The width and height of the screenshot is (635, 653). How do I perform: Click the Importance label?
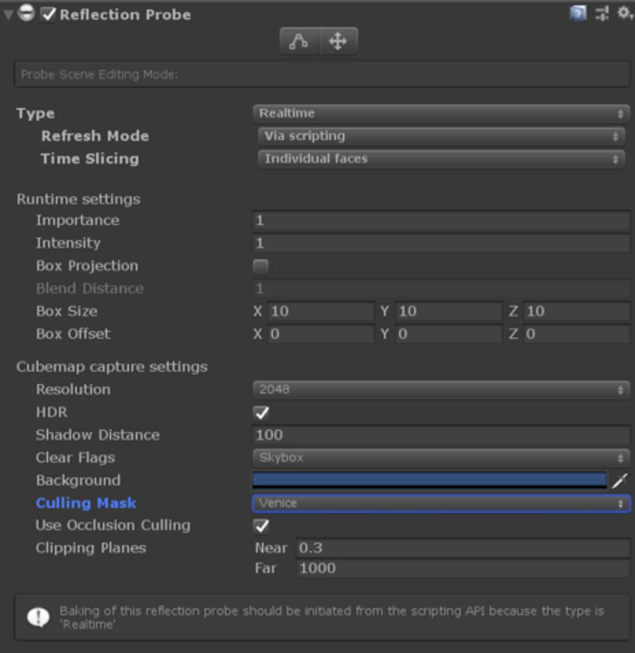coord(78,221)
